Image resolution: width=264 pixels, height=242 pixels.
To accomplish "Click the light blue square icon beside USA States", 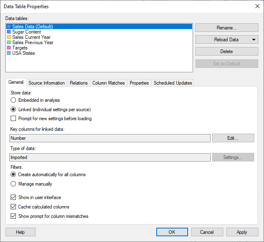I will pyautogui.click(x=9, y=53).
